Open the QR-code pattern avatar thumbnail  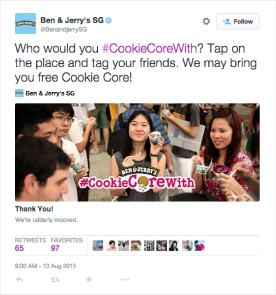tap(149, 245)
